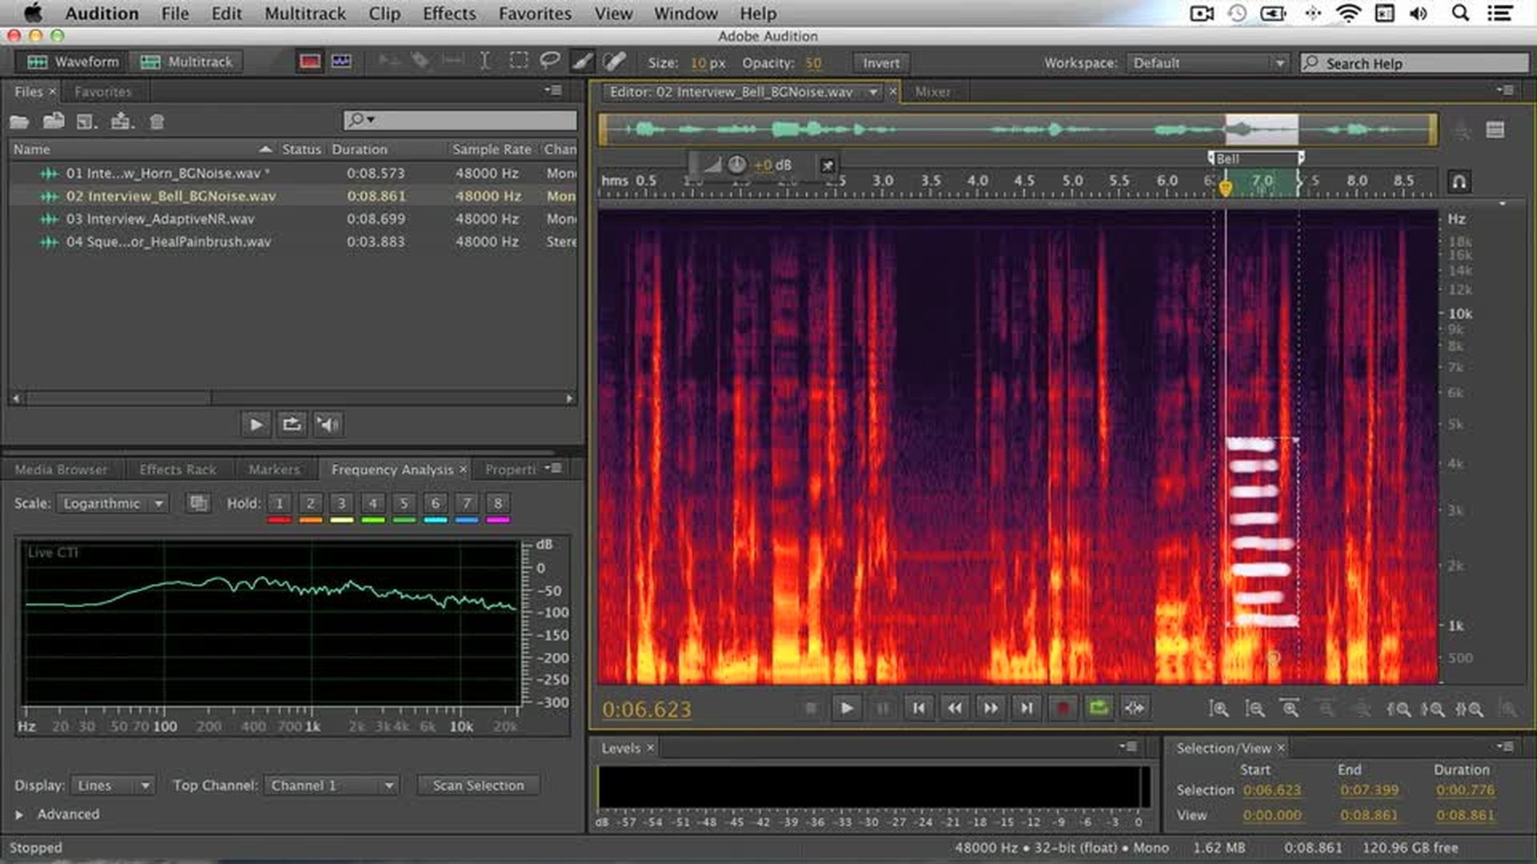The image size is (1537, 864).
Task: Click the Import File icon in Files panel
Action: click(54, 122)
